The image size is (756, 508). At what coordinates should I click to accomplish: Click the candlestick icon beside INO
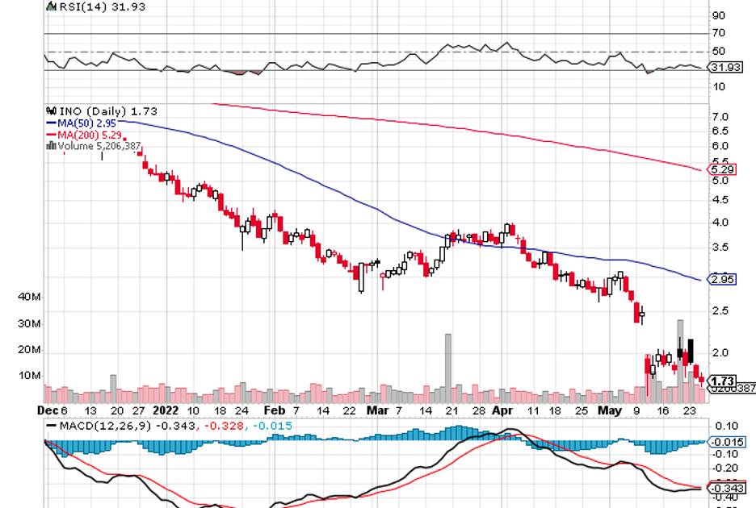(x=52, y=110)
